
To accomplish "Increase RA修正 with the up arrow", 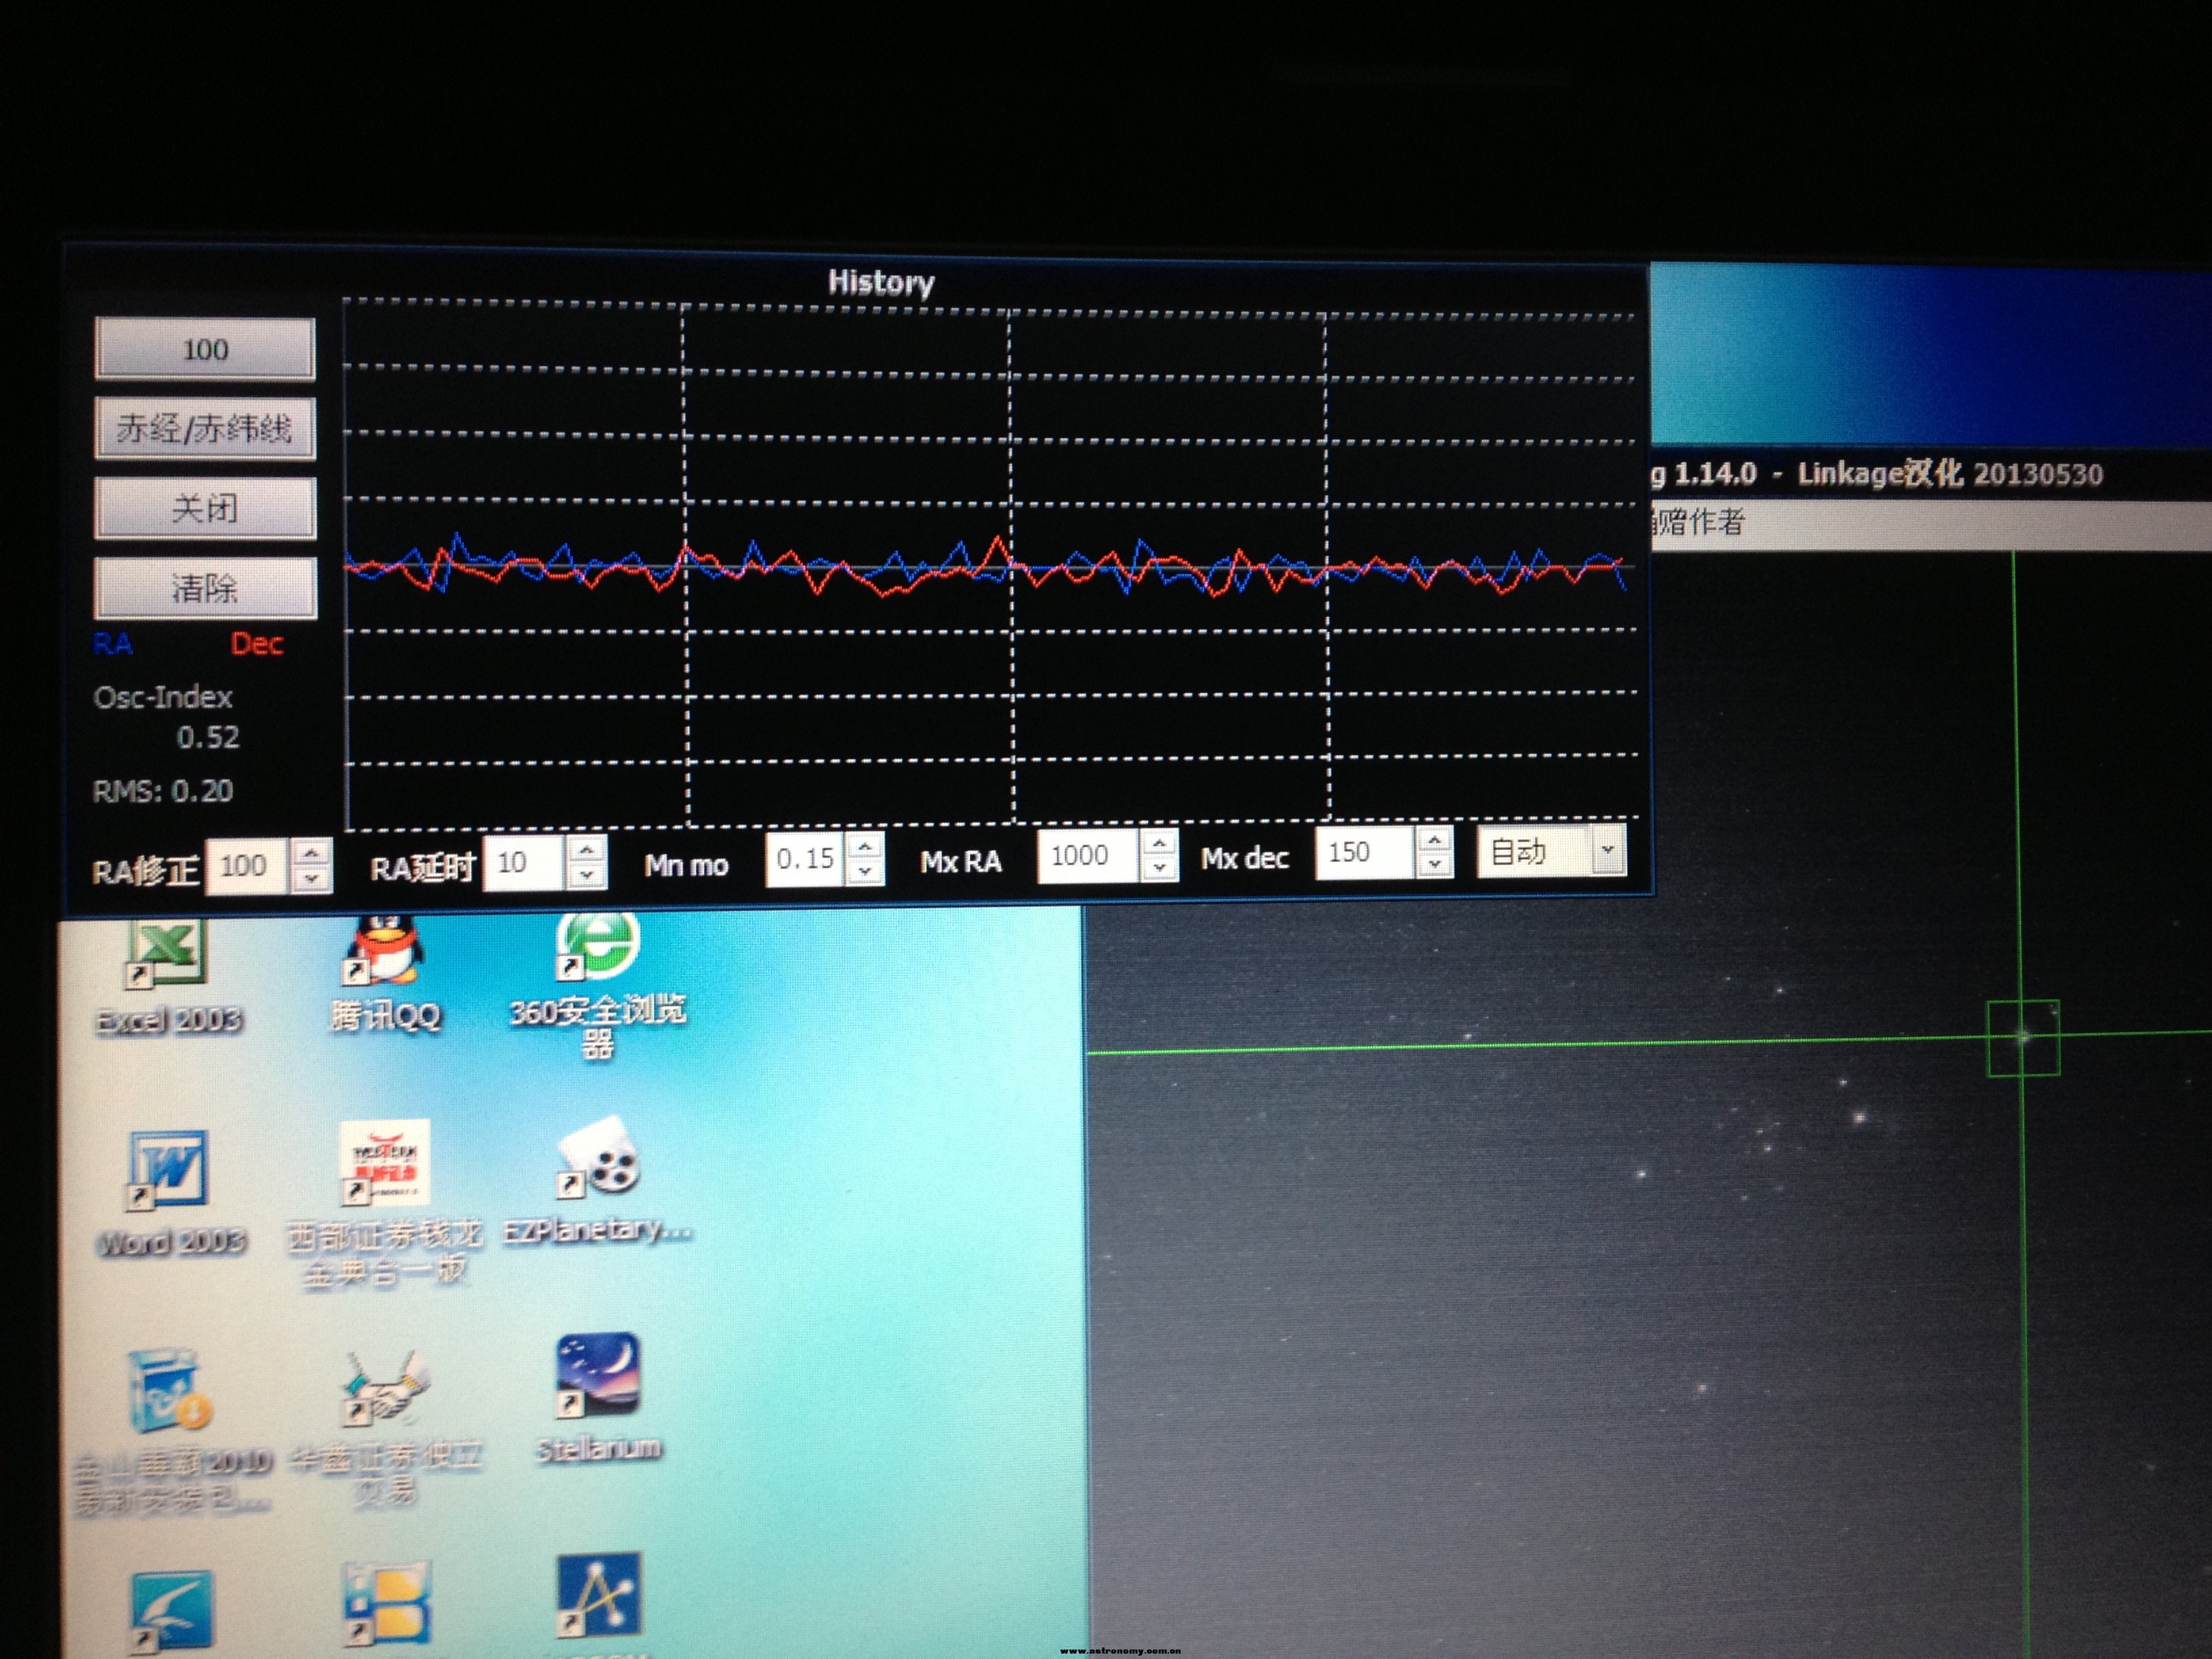I will (312, 853).
